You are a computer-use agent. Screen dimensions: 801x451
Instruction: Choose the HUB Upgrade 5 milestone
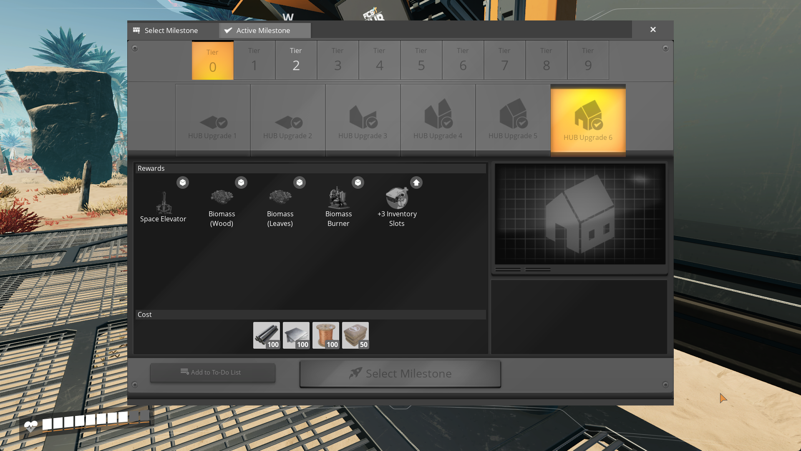pyautogui.click(x=513, y=120)
